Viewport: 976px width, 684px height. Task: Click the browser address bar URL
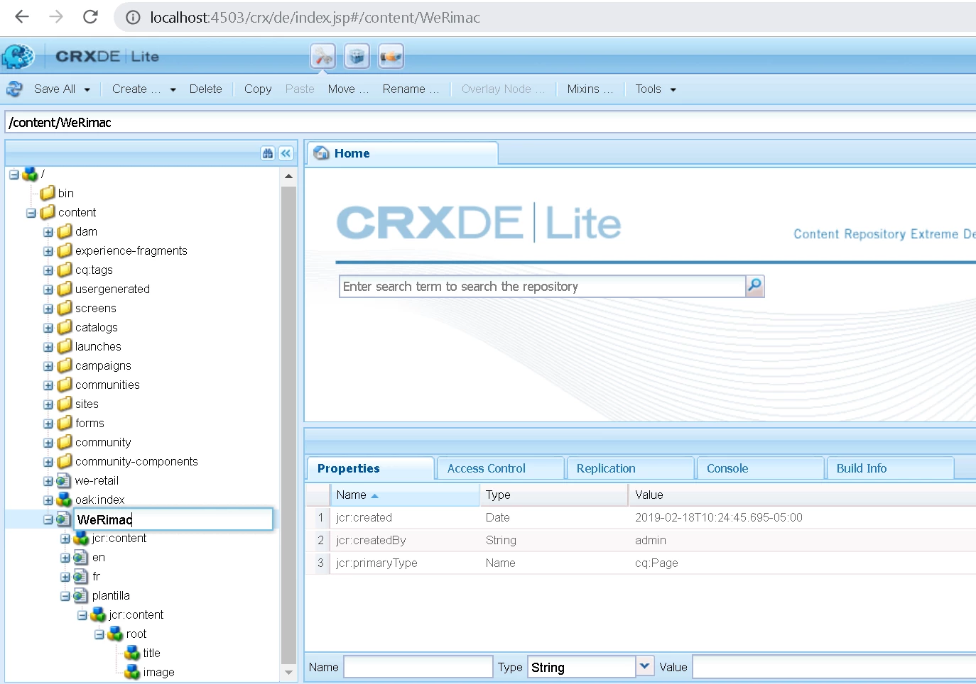[x=315, y=18]
